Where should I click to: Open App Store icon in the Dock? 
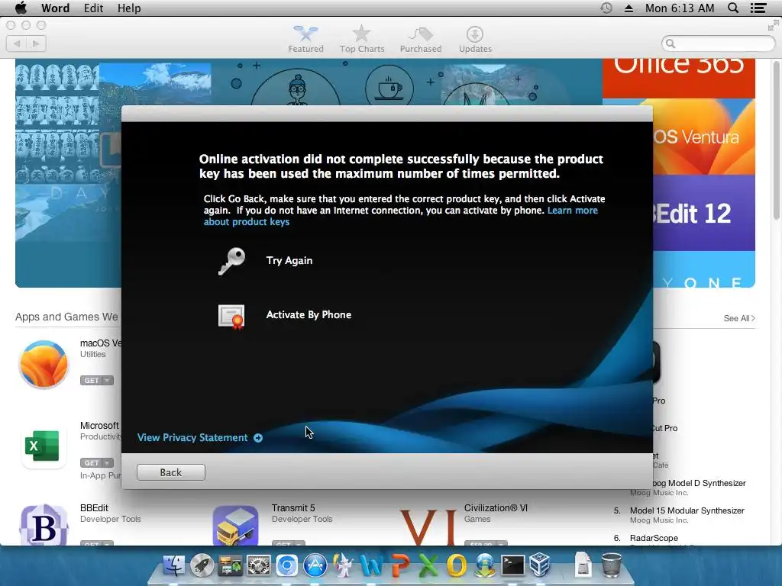tap(315, 565)
